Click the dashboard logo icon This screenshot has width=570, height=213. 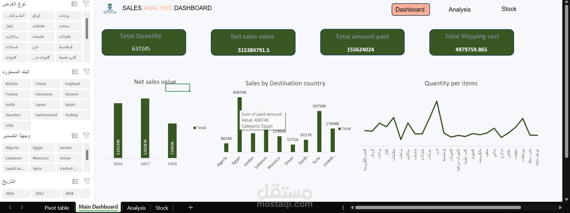pos(110,9)
